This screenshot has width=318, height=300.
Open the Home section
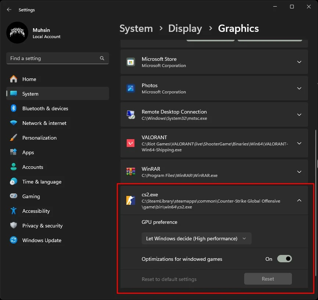[x=58, y=79]
